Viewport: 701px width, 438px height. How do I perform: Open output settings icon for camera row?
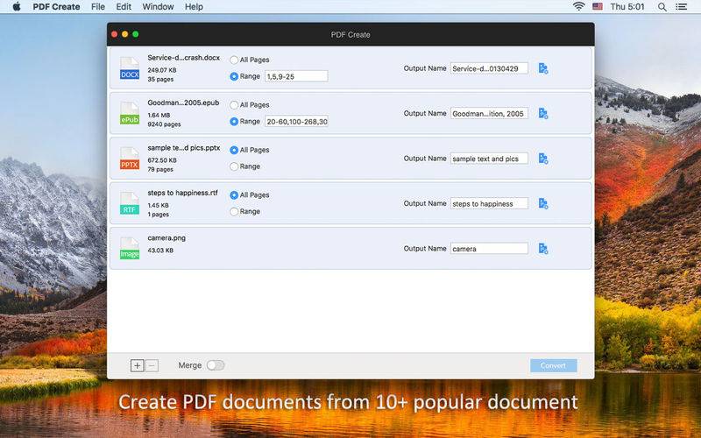tap(543, 249)
